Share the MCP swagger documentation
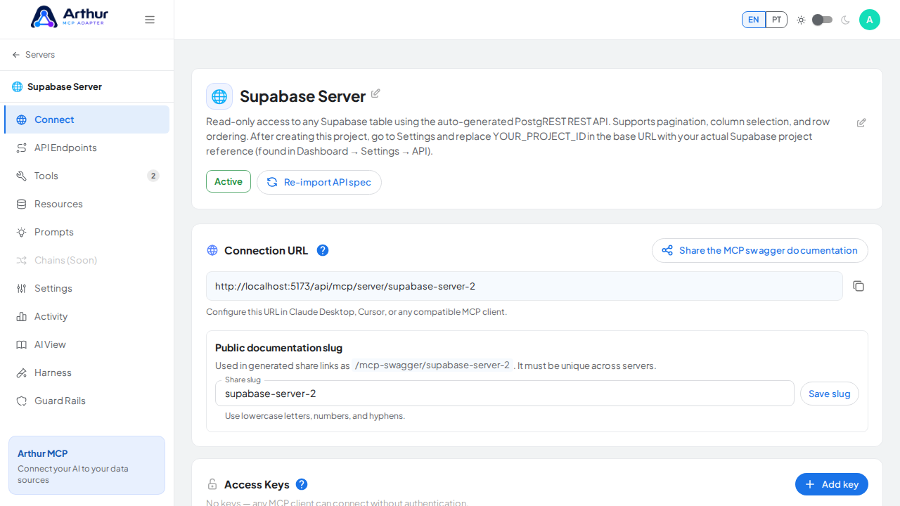 [760, 250]
